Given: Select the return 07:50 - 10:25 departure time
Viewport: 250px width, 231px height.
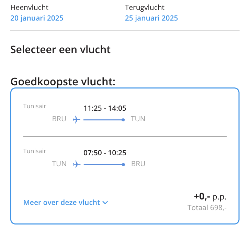Looking at the screenshot, I should pos(105,153).
